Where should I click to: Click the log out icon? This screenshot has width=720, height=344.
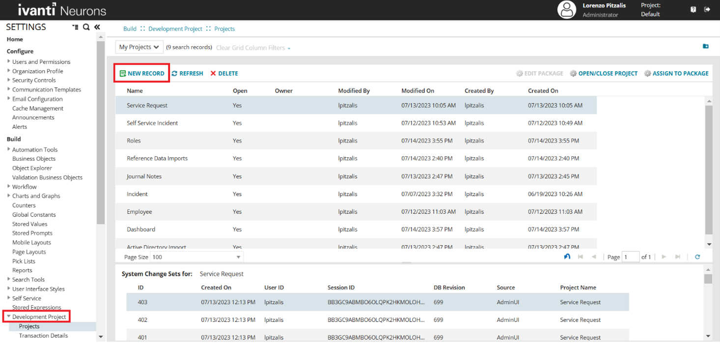click(x=707, y=9)
